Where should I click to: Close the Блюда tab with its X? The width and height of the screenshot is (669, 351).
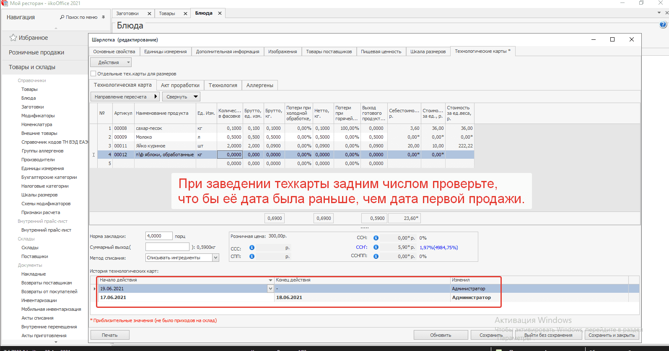220,13
